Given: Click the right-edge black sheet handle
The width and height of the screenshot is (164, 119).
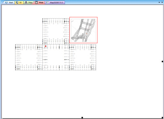Looking at the screenshot, I should (x=162, y=61).
